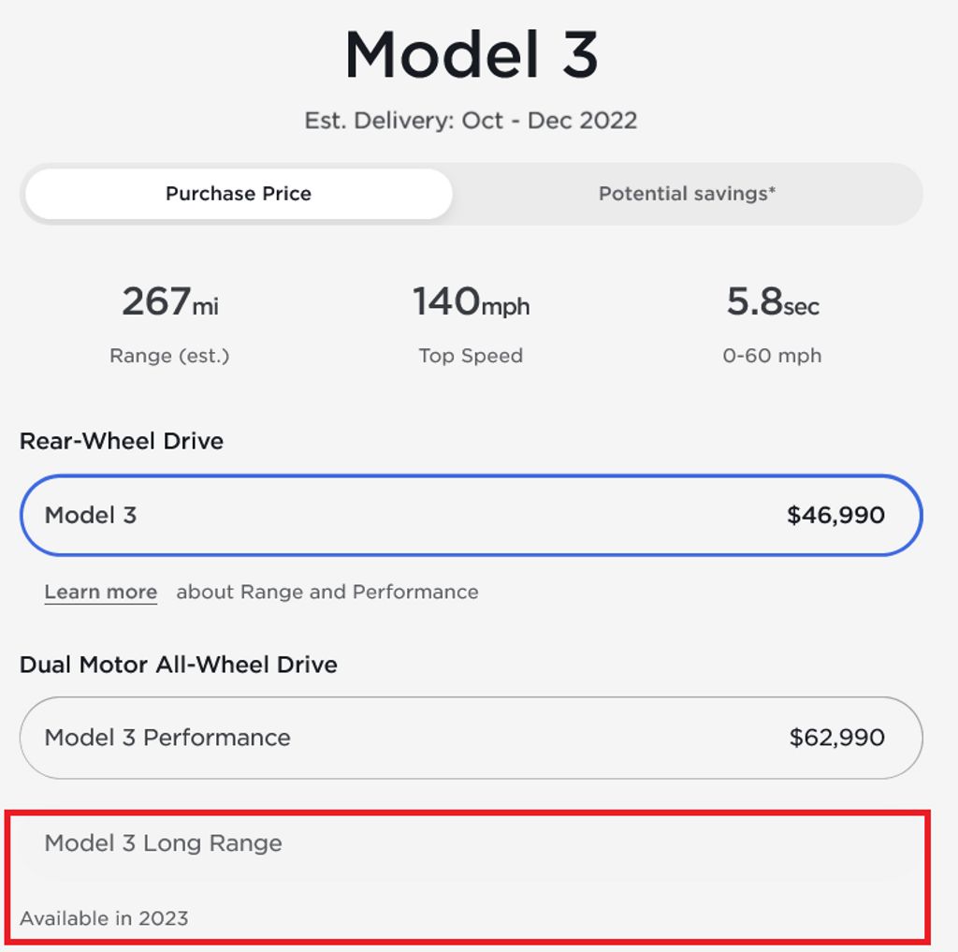Viewport: 958px width, 952px height.
Task: Click the 267 mi range figure
Action: 169,302
